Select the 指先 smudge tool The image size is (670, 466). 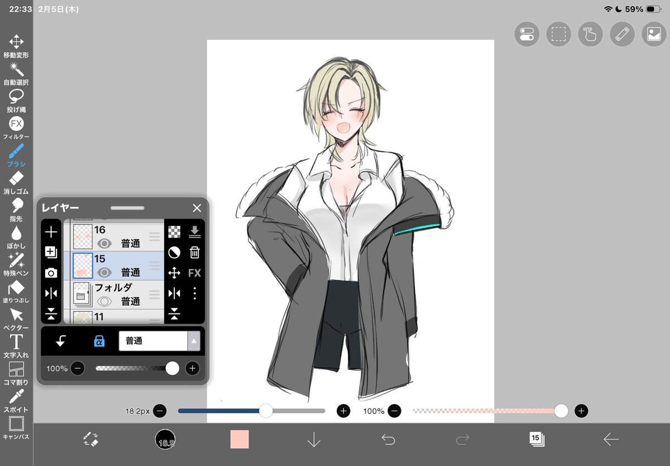[x=16, y=211]
